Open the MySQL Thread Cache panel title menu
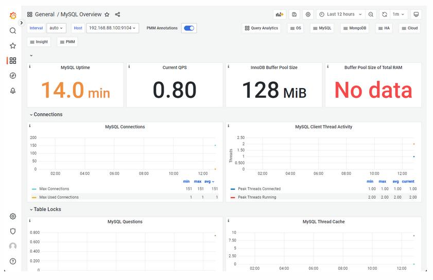Image resolution: width=433 pixels, height=280 pixels. [x=324, y=222]
